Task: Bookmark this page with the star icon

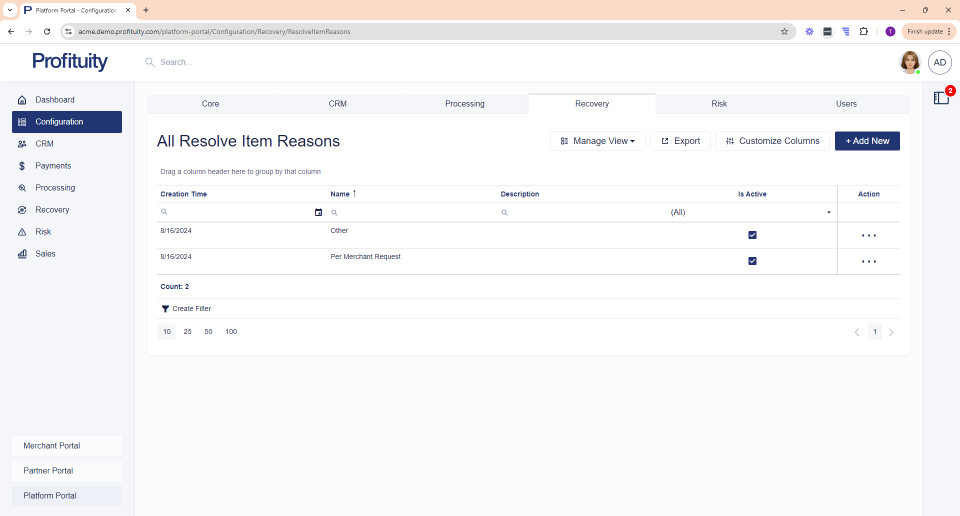Action: click(784, 31)
